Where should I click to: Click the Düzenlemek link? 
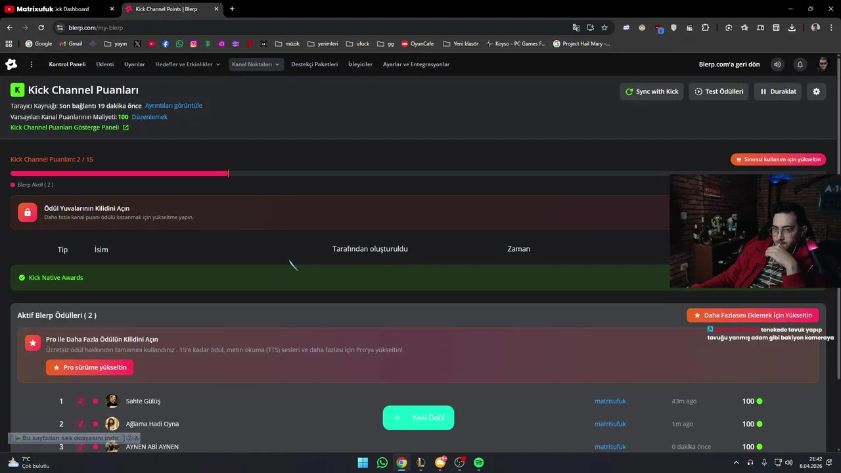[150, 117]
